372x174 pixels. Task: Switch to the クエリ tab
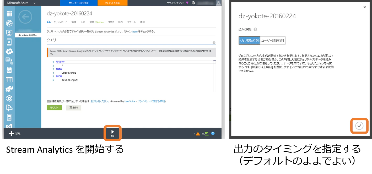(111, 22)
